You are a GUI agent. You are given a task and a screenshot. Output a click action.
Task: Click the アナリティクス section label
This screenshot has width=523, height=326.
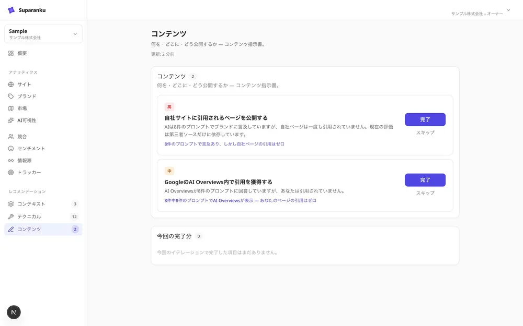pos(23,72)
